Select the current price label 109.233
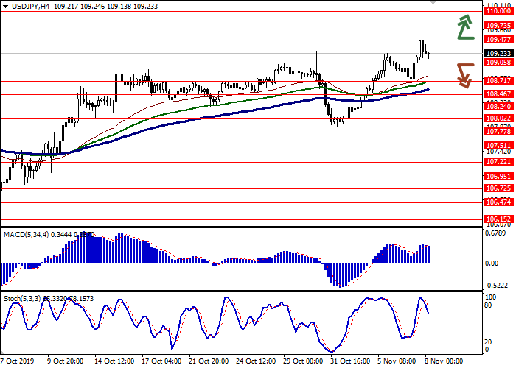Image resolution: width=516 pixels, height=368 pixels. click(499, 54)
